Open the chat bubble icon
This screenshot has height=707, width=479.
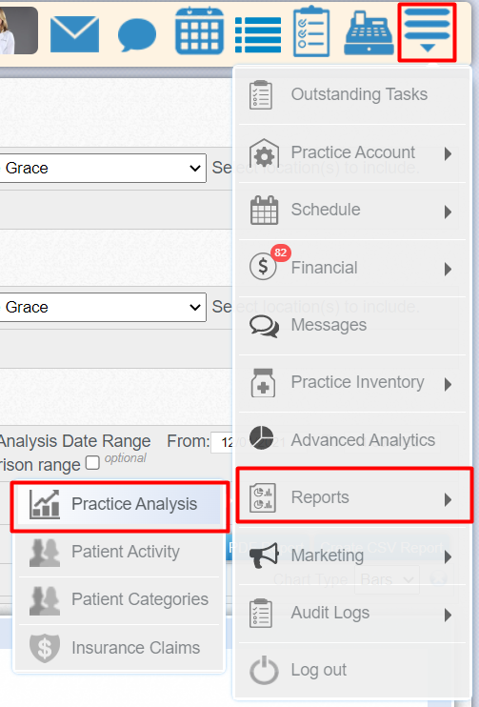(x=137, y=35)
